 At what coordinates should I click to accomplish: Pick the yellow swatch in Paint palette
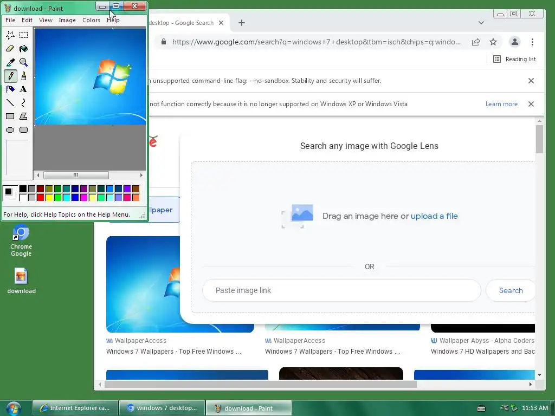click(49, 197)
